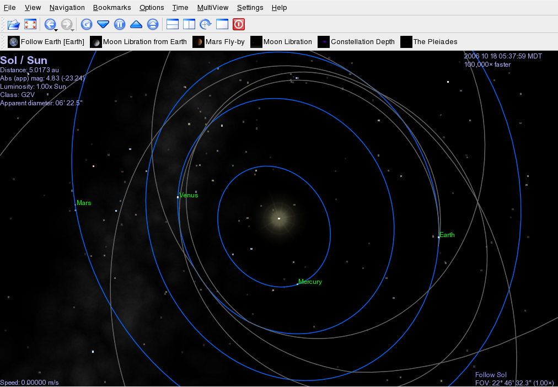This screenshot has width=558, height=387.
Task: Click the black icon beside The Pleiades
Action: point(406,42)
